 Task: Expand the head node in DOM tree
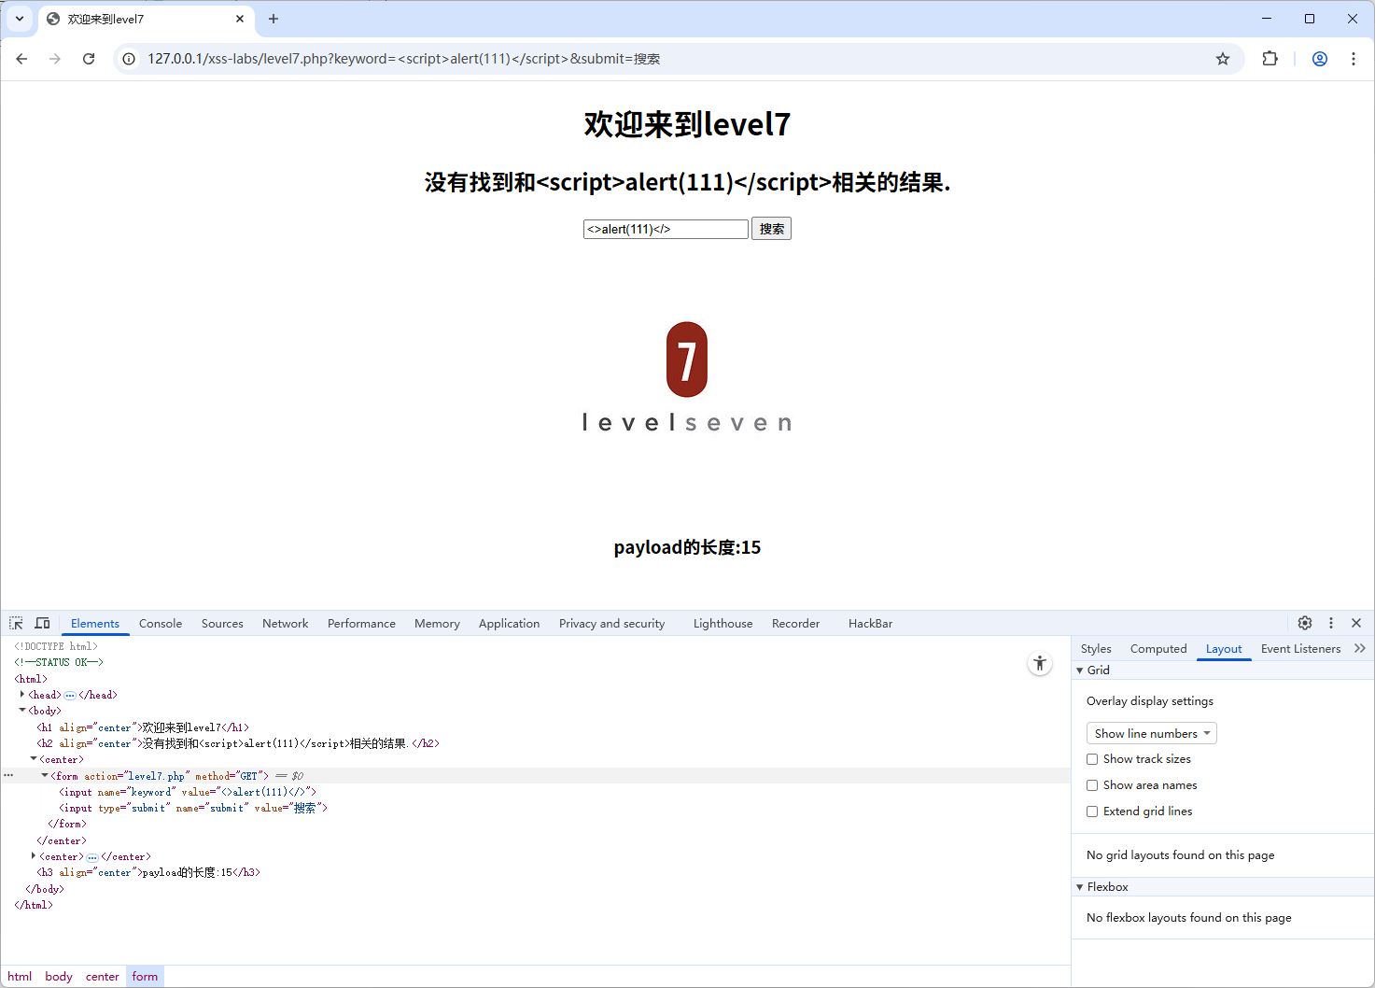click(x=21, y=695)
